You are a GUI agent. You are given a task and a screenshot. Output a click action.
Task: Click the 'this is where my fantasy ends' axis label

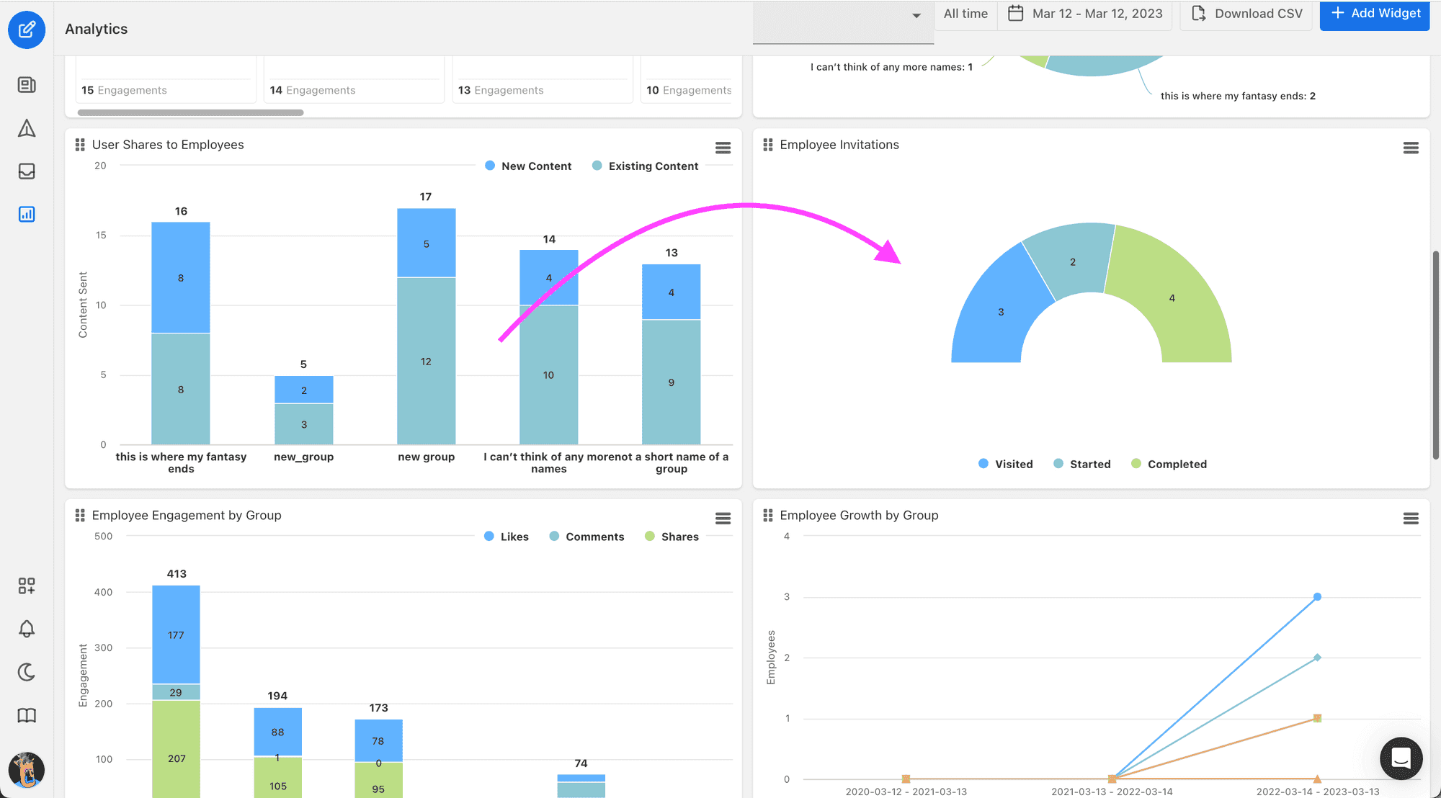(181, 462)
